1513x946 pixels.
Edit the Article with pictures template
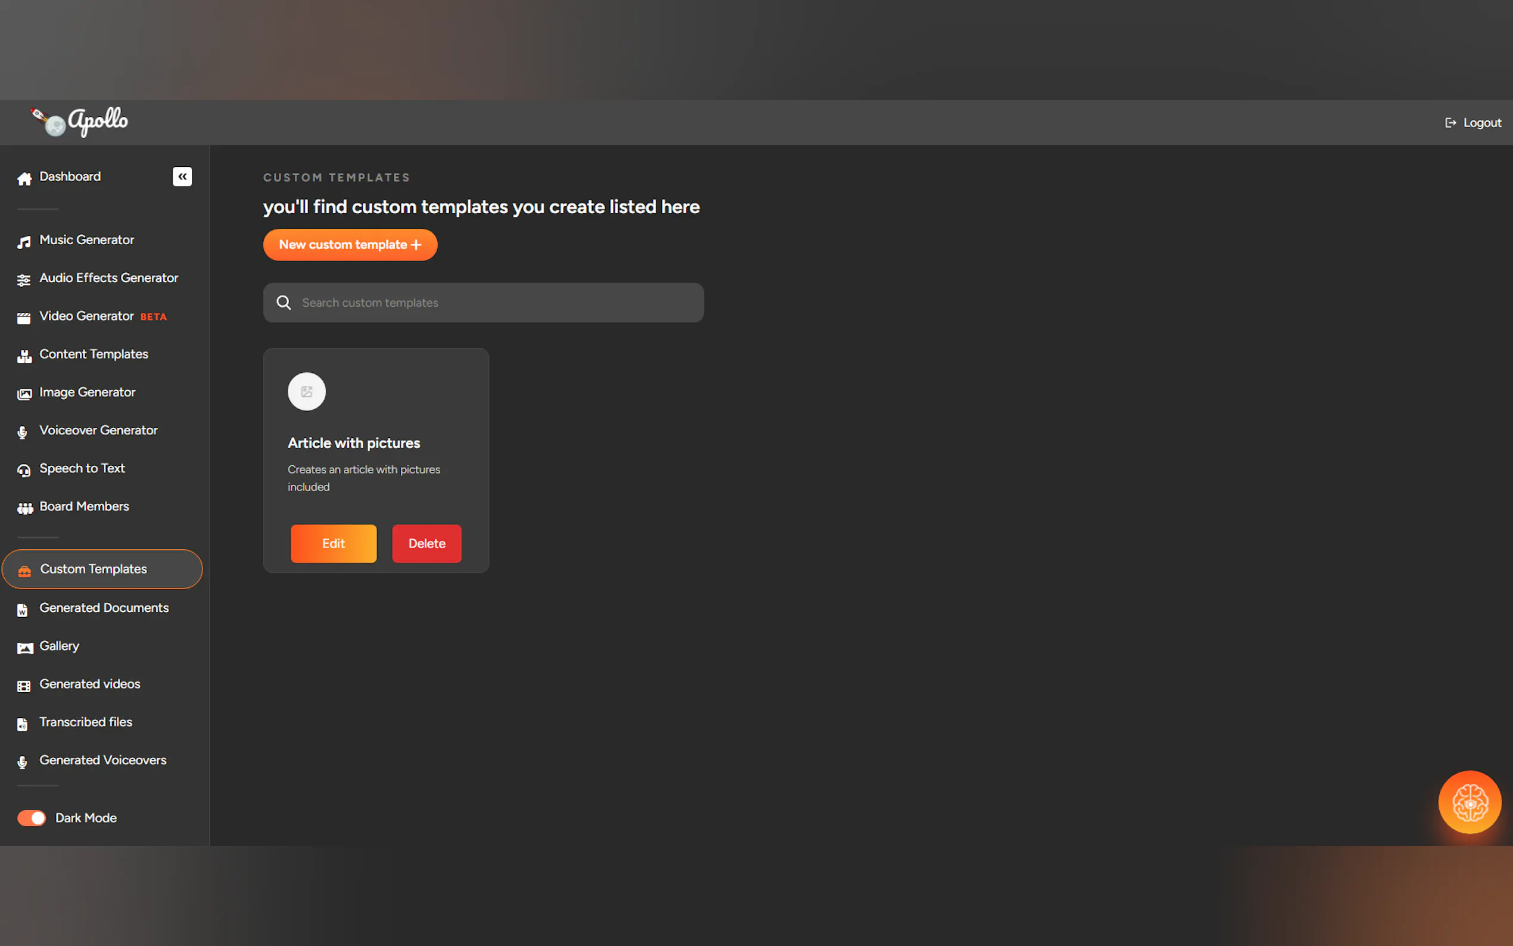coord(334,543)
